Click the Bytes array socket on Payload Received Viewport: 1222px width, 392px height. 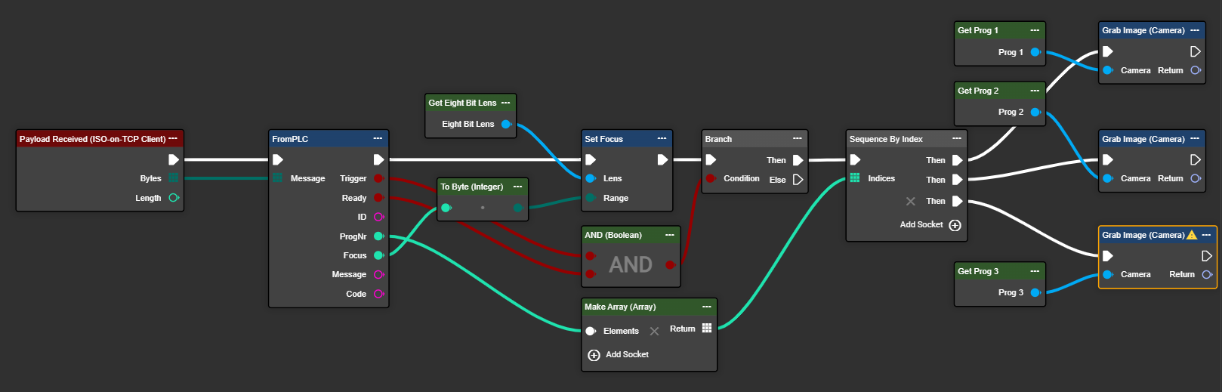coord(174,178)
